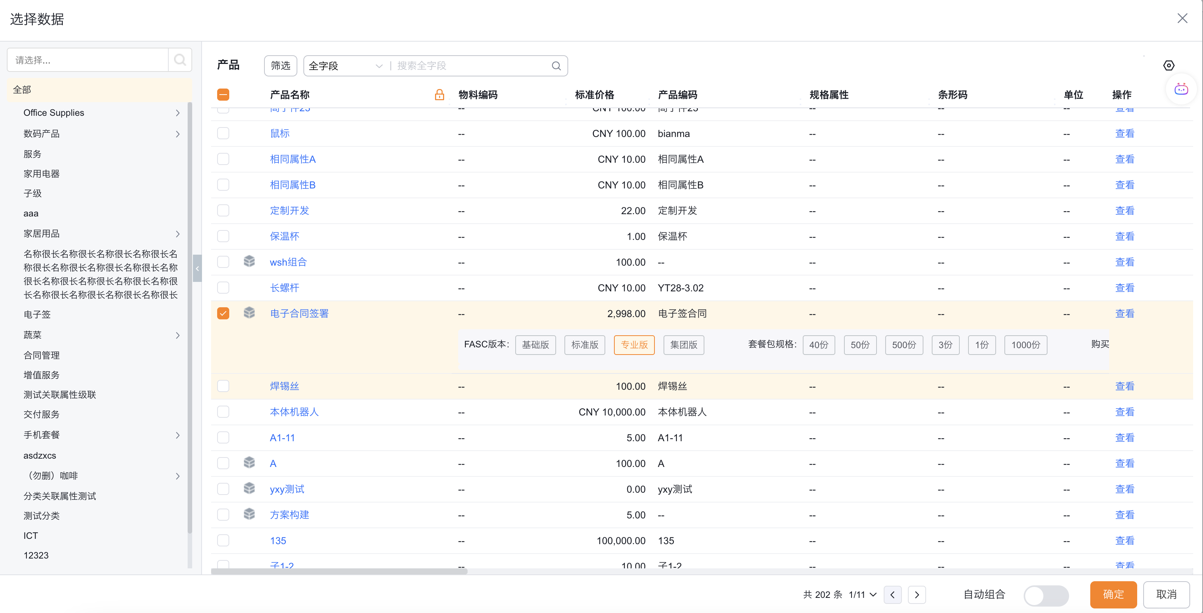Expand the Office Supplies category
Screen dimensions: 1203x613
177,113
